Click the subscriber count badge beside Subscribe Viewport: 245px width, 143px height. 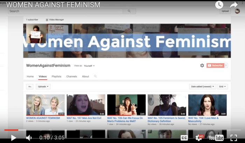click(226, 65)
